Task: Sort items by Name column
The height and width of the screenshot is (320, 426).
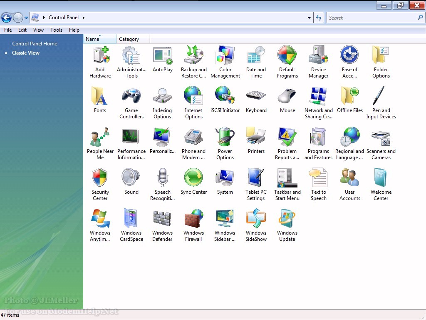Action: 100,39
